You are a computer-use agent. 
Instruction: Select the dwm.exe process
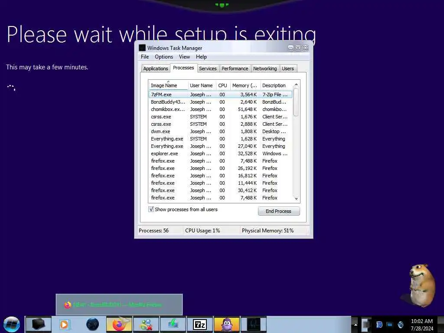[220, 131]
